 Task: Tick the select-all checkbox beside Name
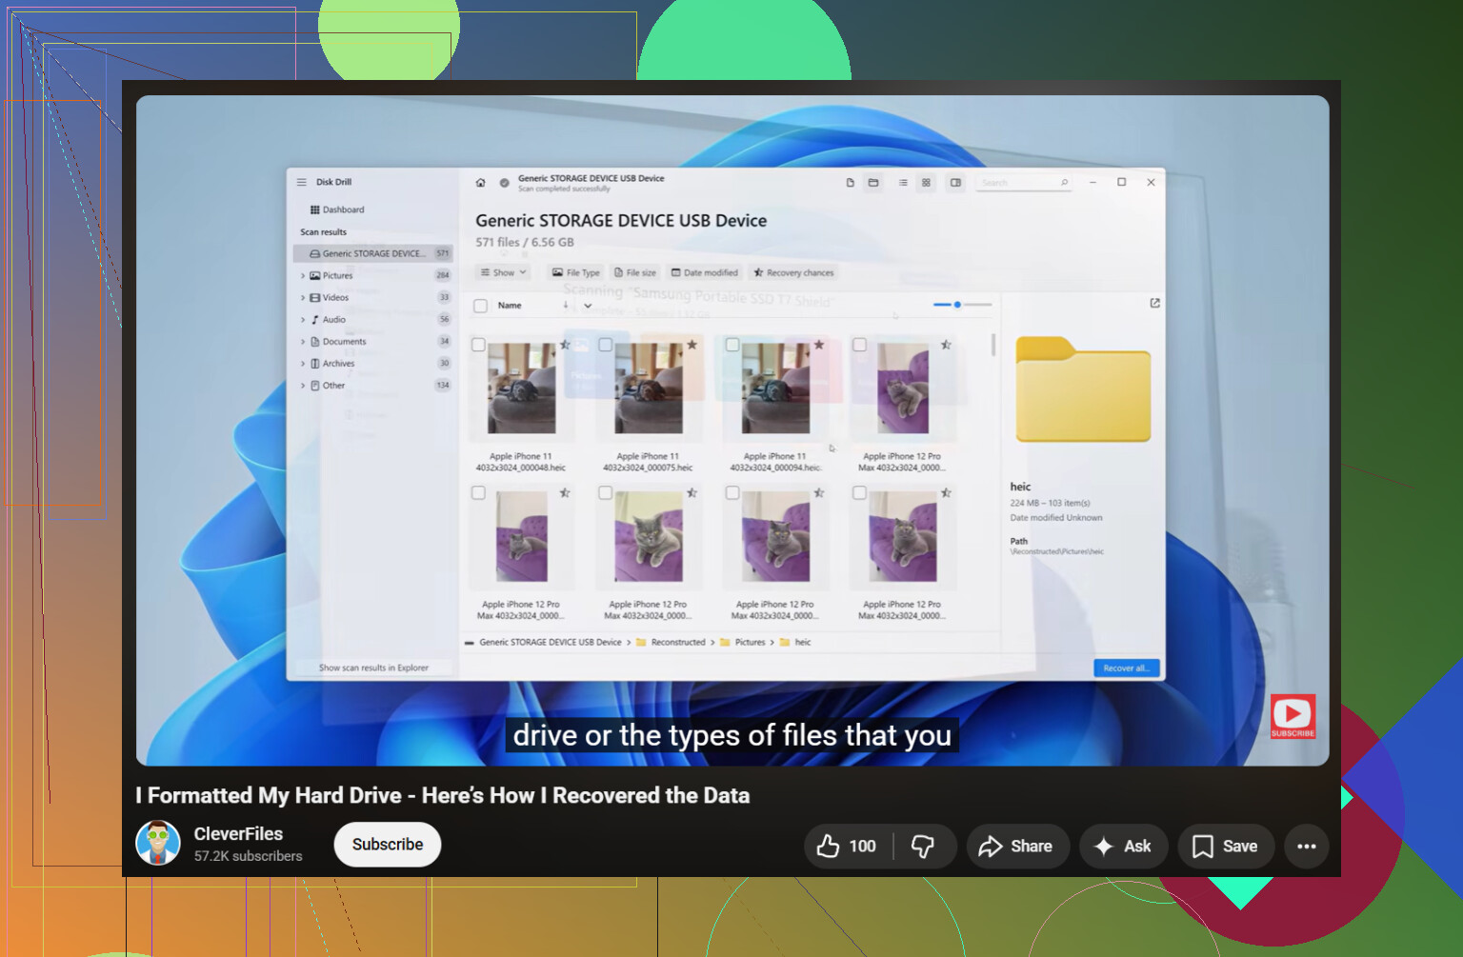(481, 306)
